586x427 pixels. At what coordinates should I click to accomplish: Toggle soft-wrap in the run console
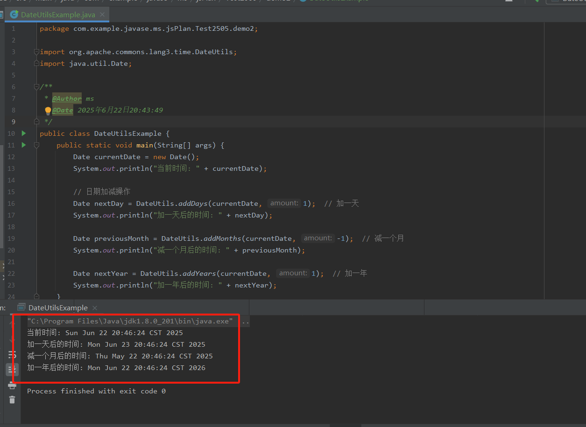[x=12, y=356]
